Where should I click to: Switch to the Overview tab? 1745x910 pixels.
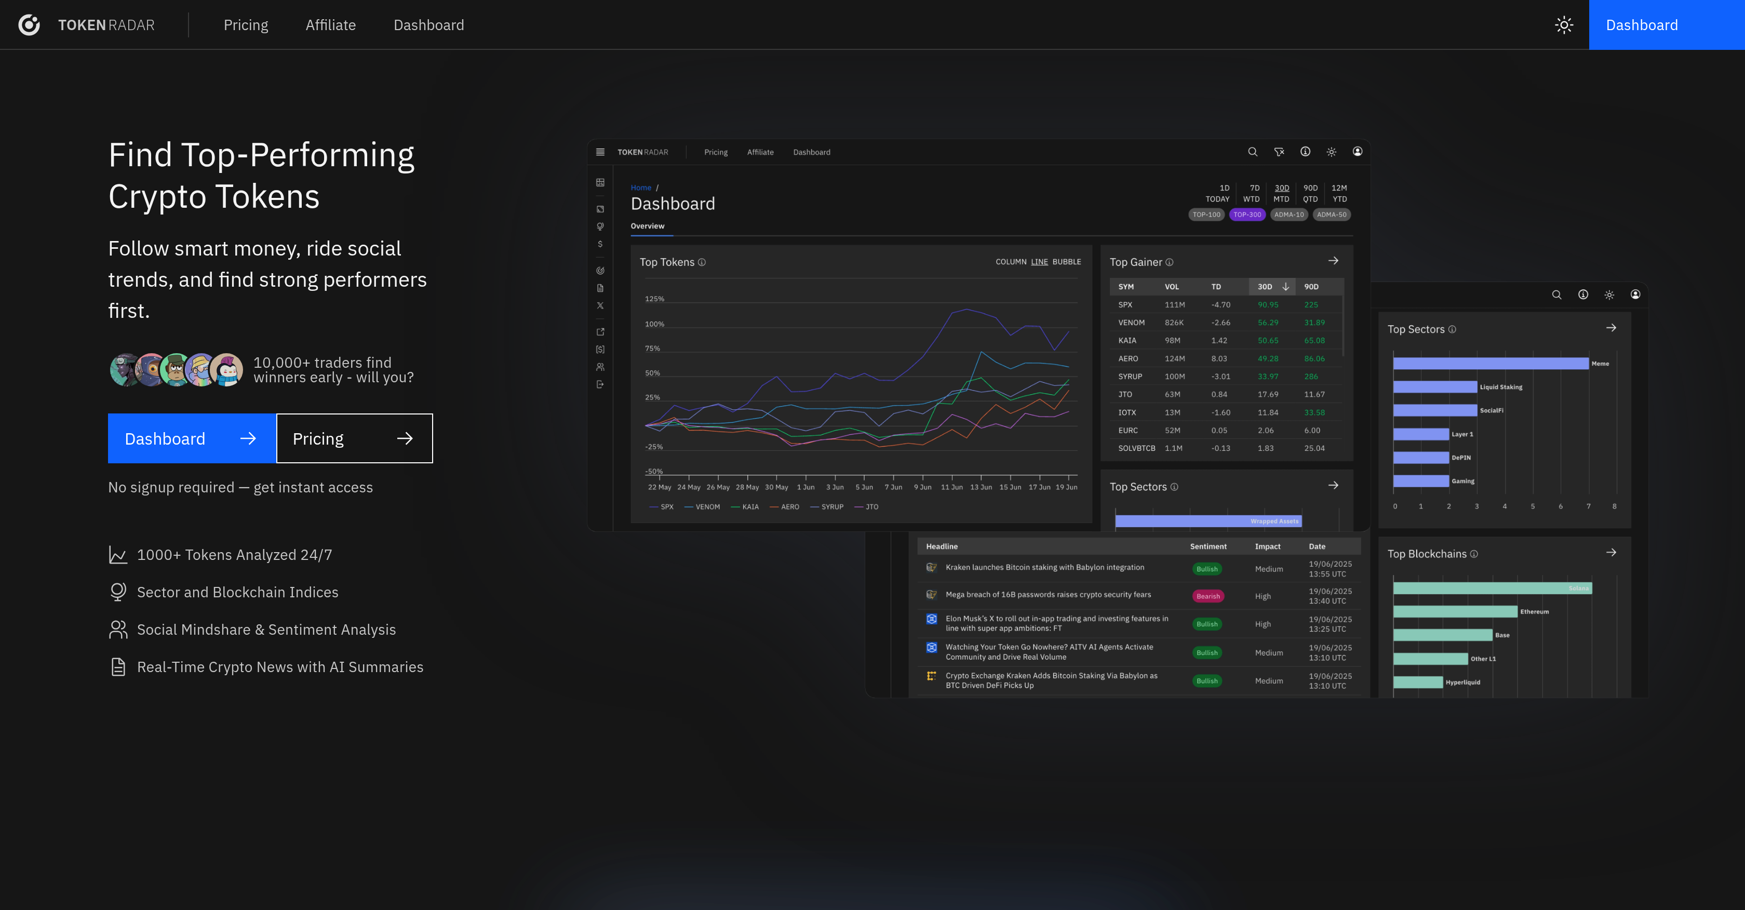[x=648, y=225]
